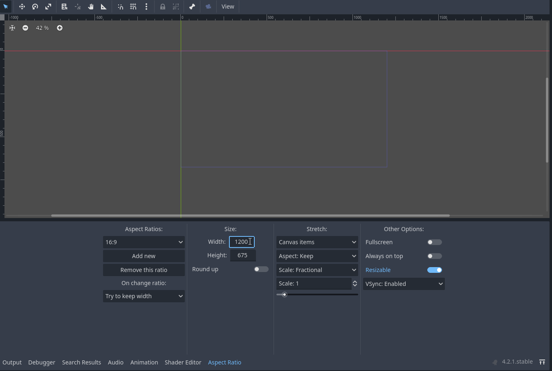Zoom in with the plus icon
The height and width of the screenshot is (371, 552).
60,28
